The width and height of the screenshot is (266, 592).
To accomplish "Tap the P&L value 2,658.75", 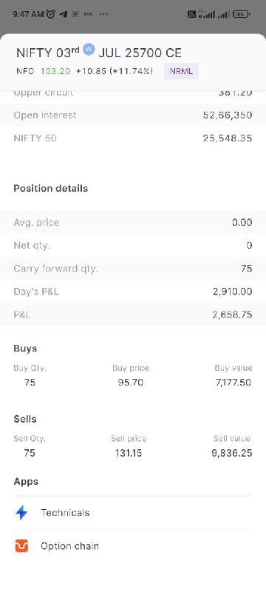I will 232,314.
